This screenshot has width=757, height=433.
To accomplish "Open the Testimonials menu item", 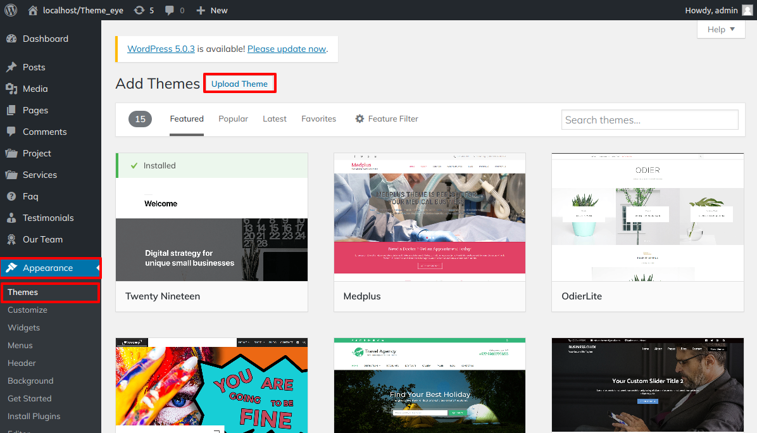I will 48,218.
